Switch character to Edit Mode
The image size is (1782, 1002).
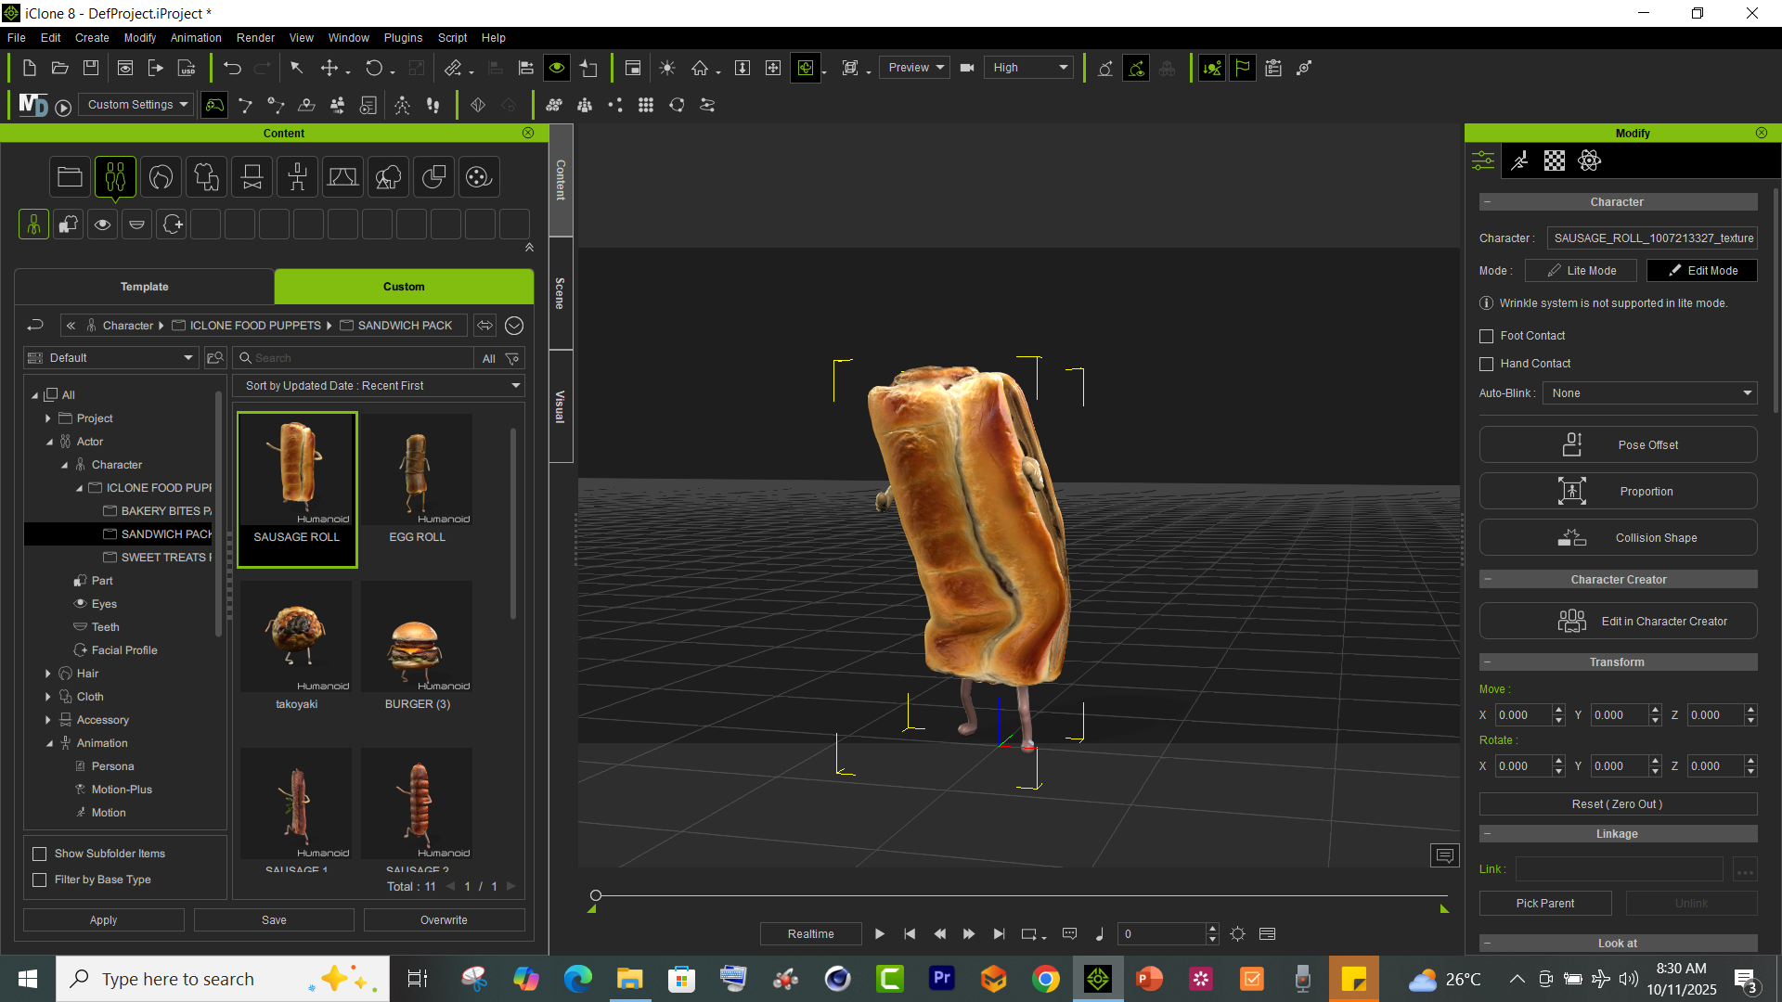point(1702,271)
